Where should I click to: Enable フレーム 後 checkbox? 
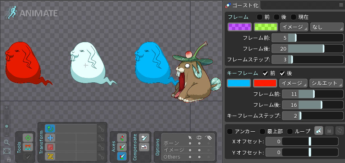(x=276, y=17)
